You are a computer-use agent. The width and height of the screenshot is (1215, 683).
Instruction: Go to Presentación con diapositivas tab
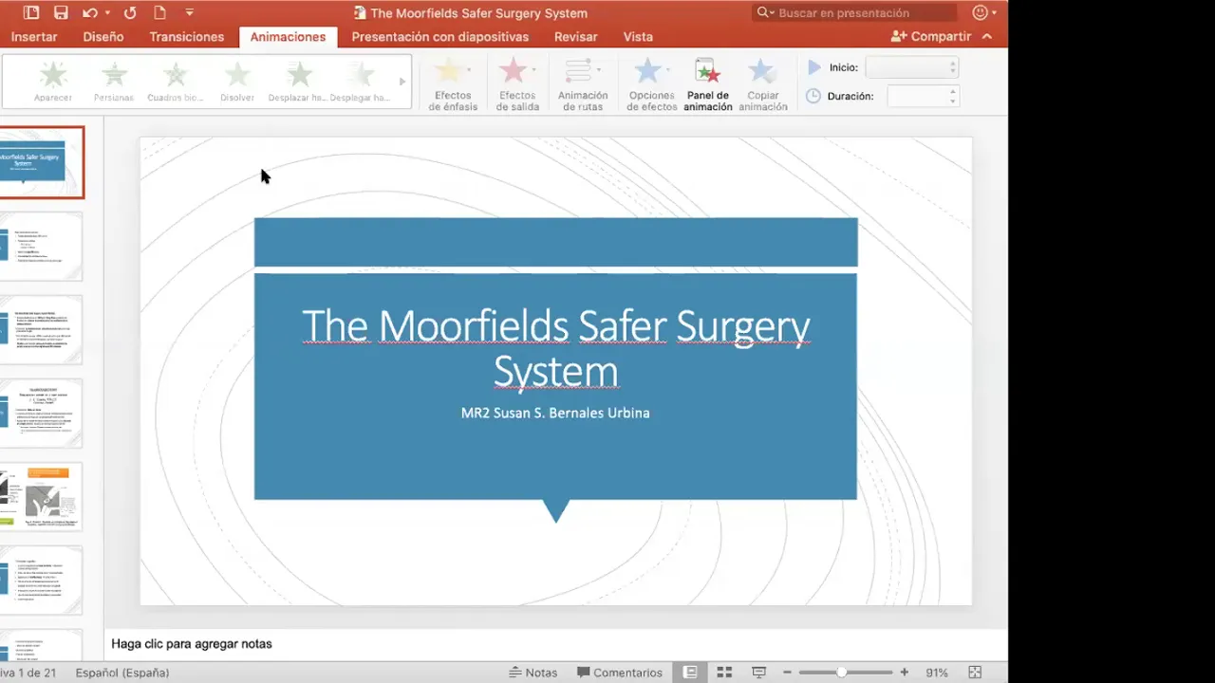(440, 37)
